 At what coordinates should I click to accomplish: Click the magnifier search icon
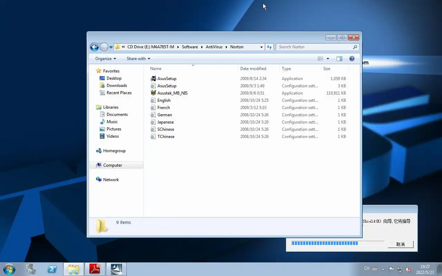point(355,47)
